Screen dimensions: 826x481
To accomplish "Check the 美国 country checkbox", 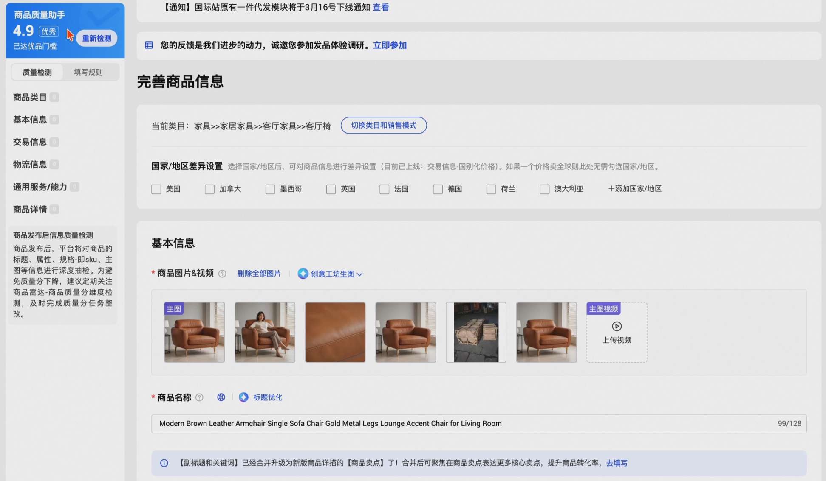I will [156, 189].
